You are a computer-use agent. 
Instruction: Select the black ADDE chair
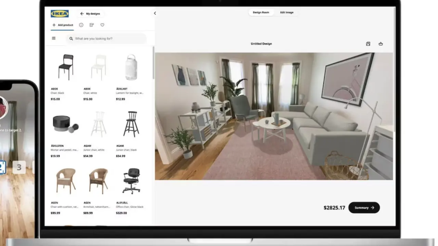[x=66, y=67]
